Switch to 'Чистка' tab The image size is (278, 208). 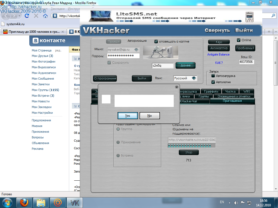[x=230, y=92]
